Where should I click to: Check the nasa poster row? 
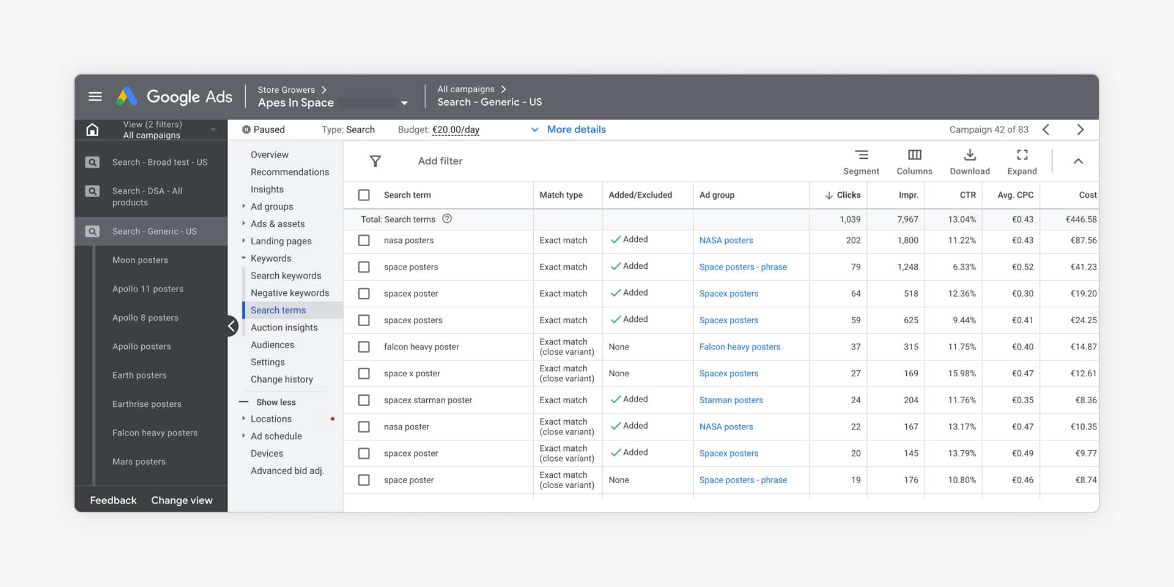coord(364,427)
